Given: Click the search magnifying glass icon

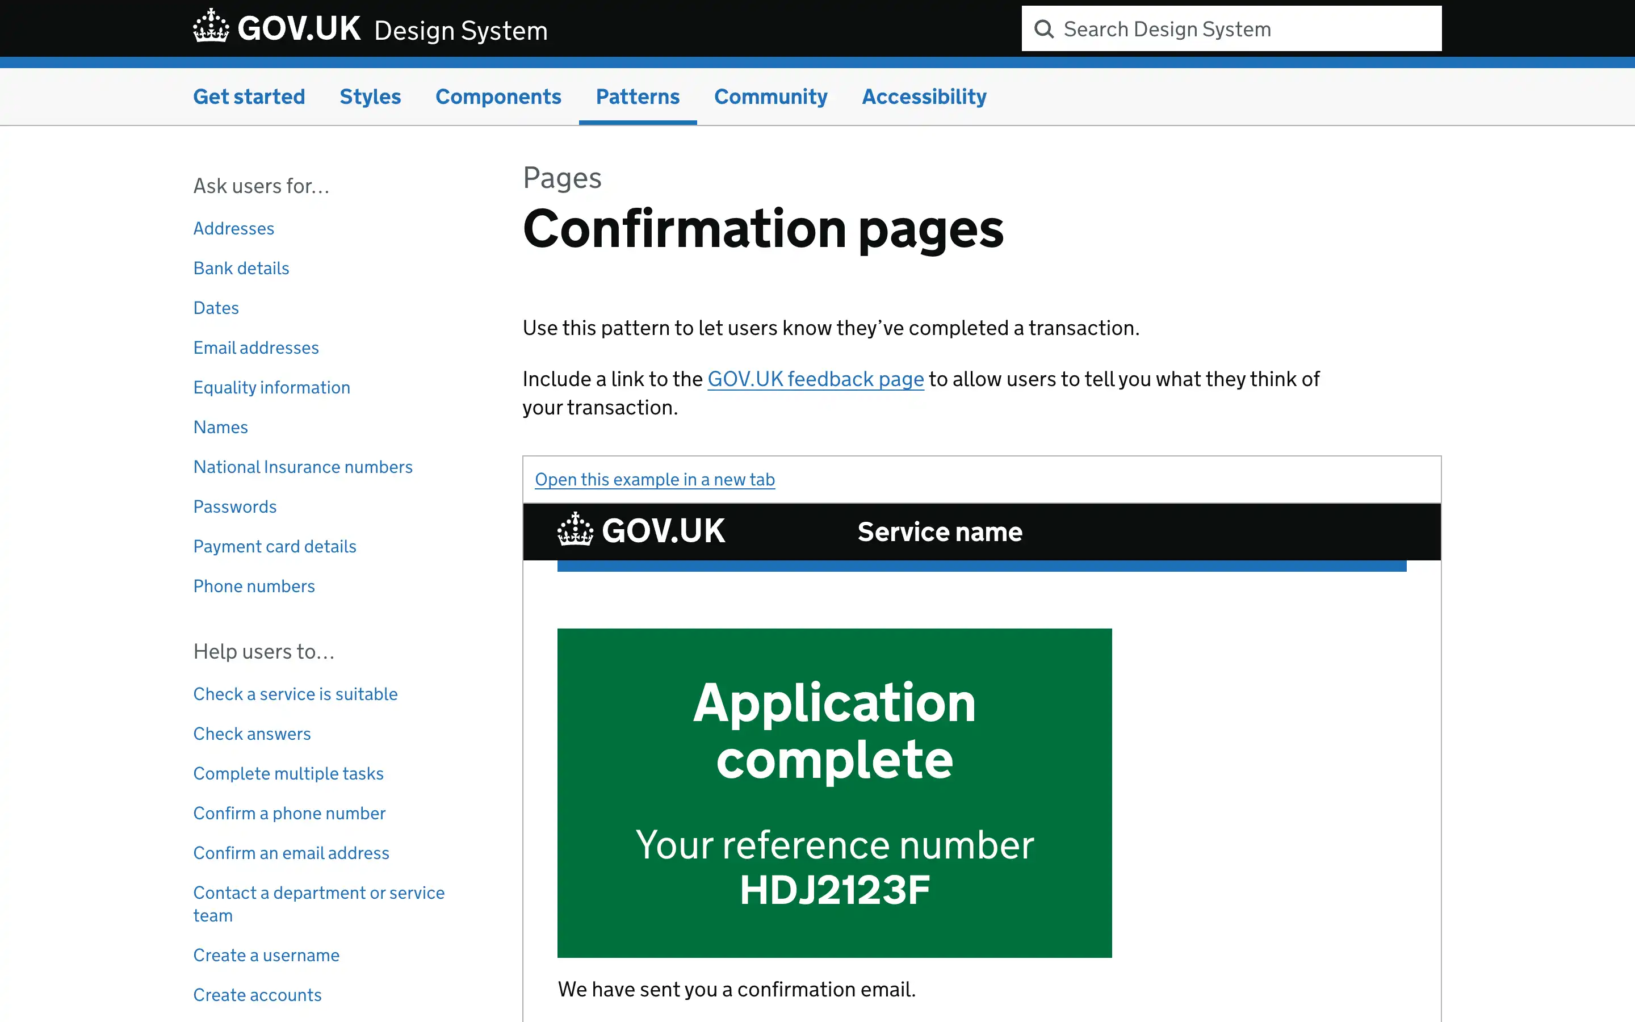Looking at the screenshot, I should (1044, 29).
